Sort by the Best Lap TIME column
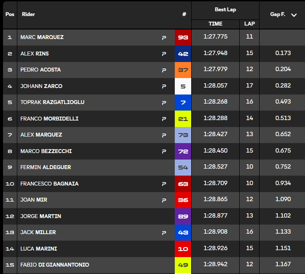 (215, 24)
